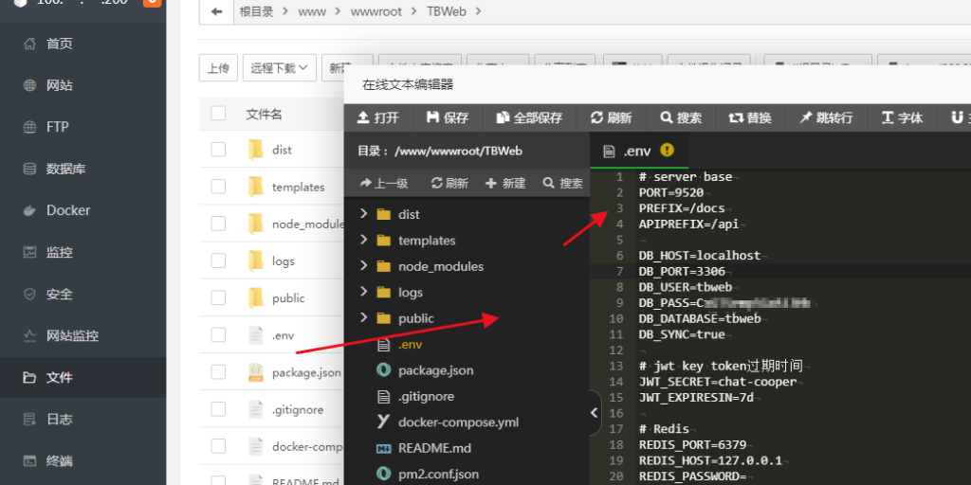Select the checkbox next to package.json row

[219, 372]
